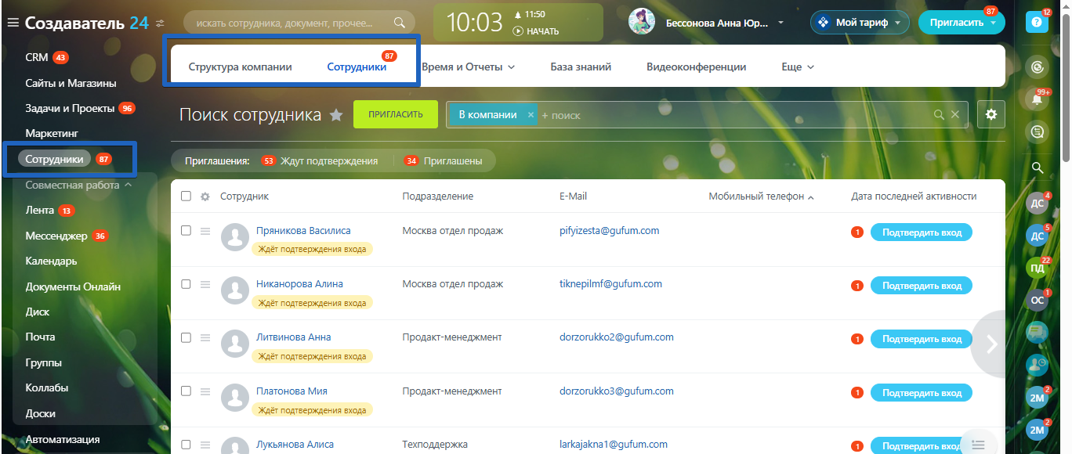Expand the Еще menu

798,67
